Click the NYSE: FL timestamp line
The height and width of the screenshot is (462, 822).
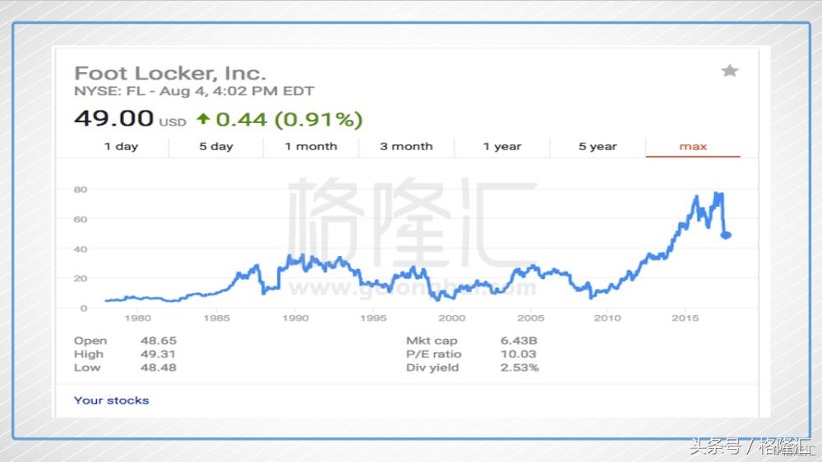(194, 91)
